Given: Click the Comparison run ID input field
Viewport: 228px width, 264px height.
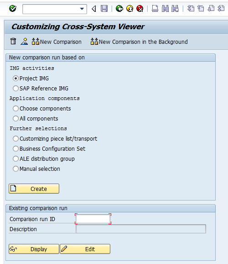Looking at the screenshot, I should pos(93,219).
